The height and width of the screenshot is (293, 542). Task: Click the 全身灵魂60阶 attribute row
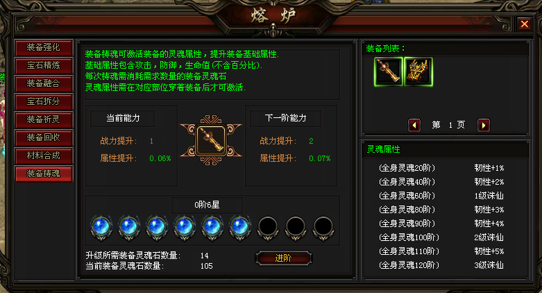tap(441, 195)
